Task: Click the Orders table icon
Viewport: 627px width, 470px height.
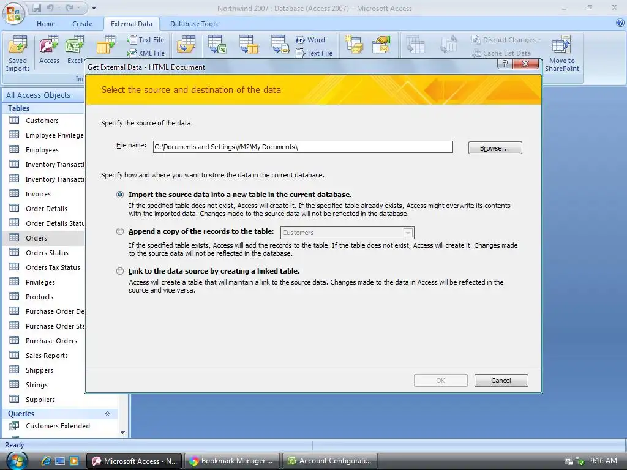Action: pyautogui.click(x=14, y=237)
